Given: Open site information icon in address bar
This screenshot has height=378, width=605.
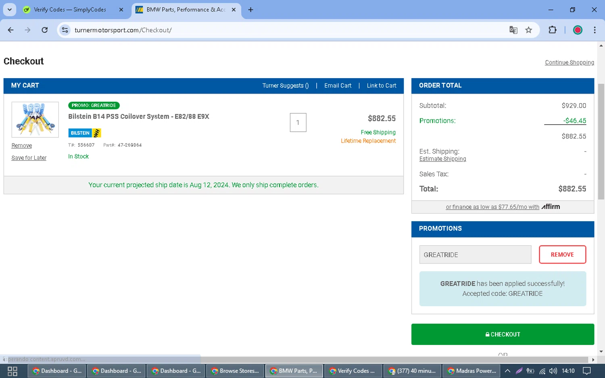Looking at the screenshot, I should [65, 30].
